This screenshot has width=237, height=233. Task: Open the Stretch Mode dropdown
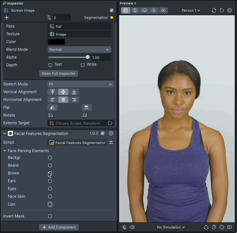(81, 84)
